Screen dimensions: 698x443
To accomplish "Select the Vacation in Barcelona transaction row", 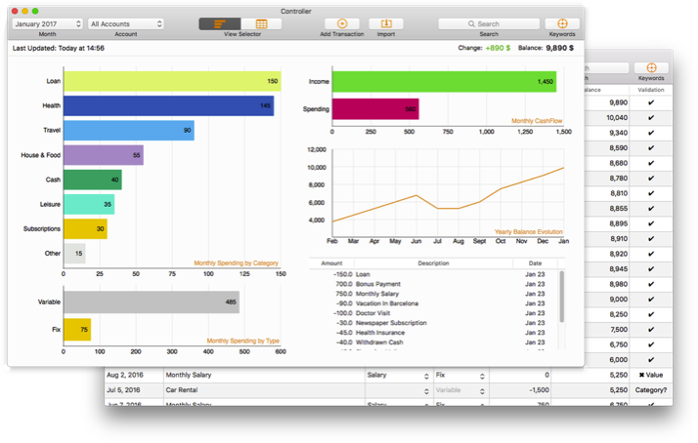I will [434, 303].
